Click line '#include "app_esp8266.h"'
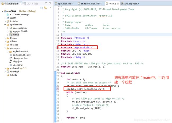The height and width of the screenshot is (123, 172). [77, 48]
